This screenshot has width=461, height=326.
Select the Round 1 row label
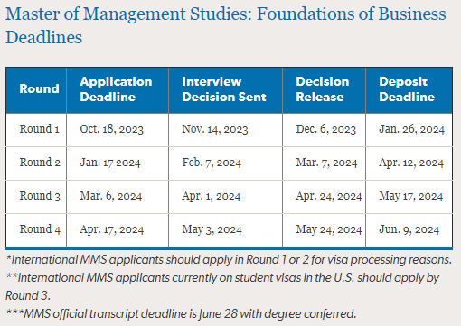pyautogui.click(x=39, y=129)
